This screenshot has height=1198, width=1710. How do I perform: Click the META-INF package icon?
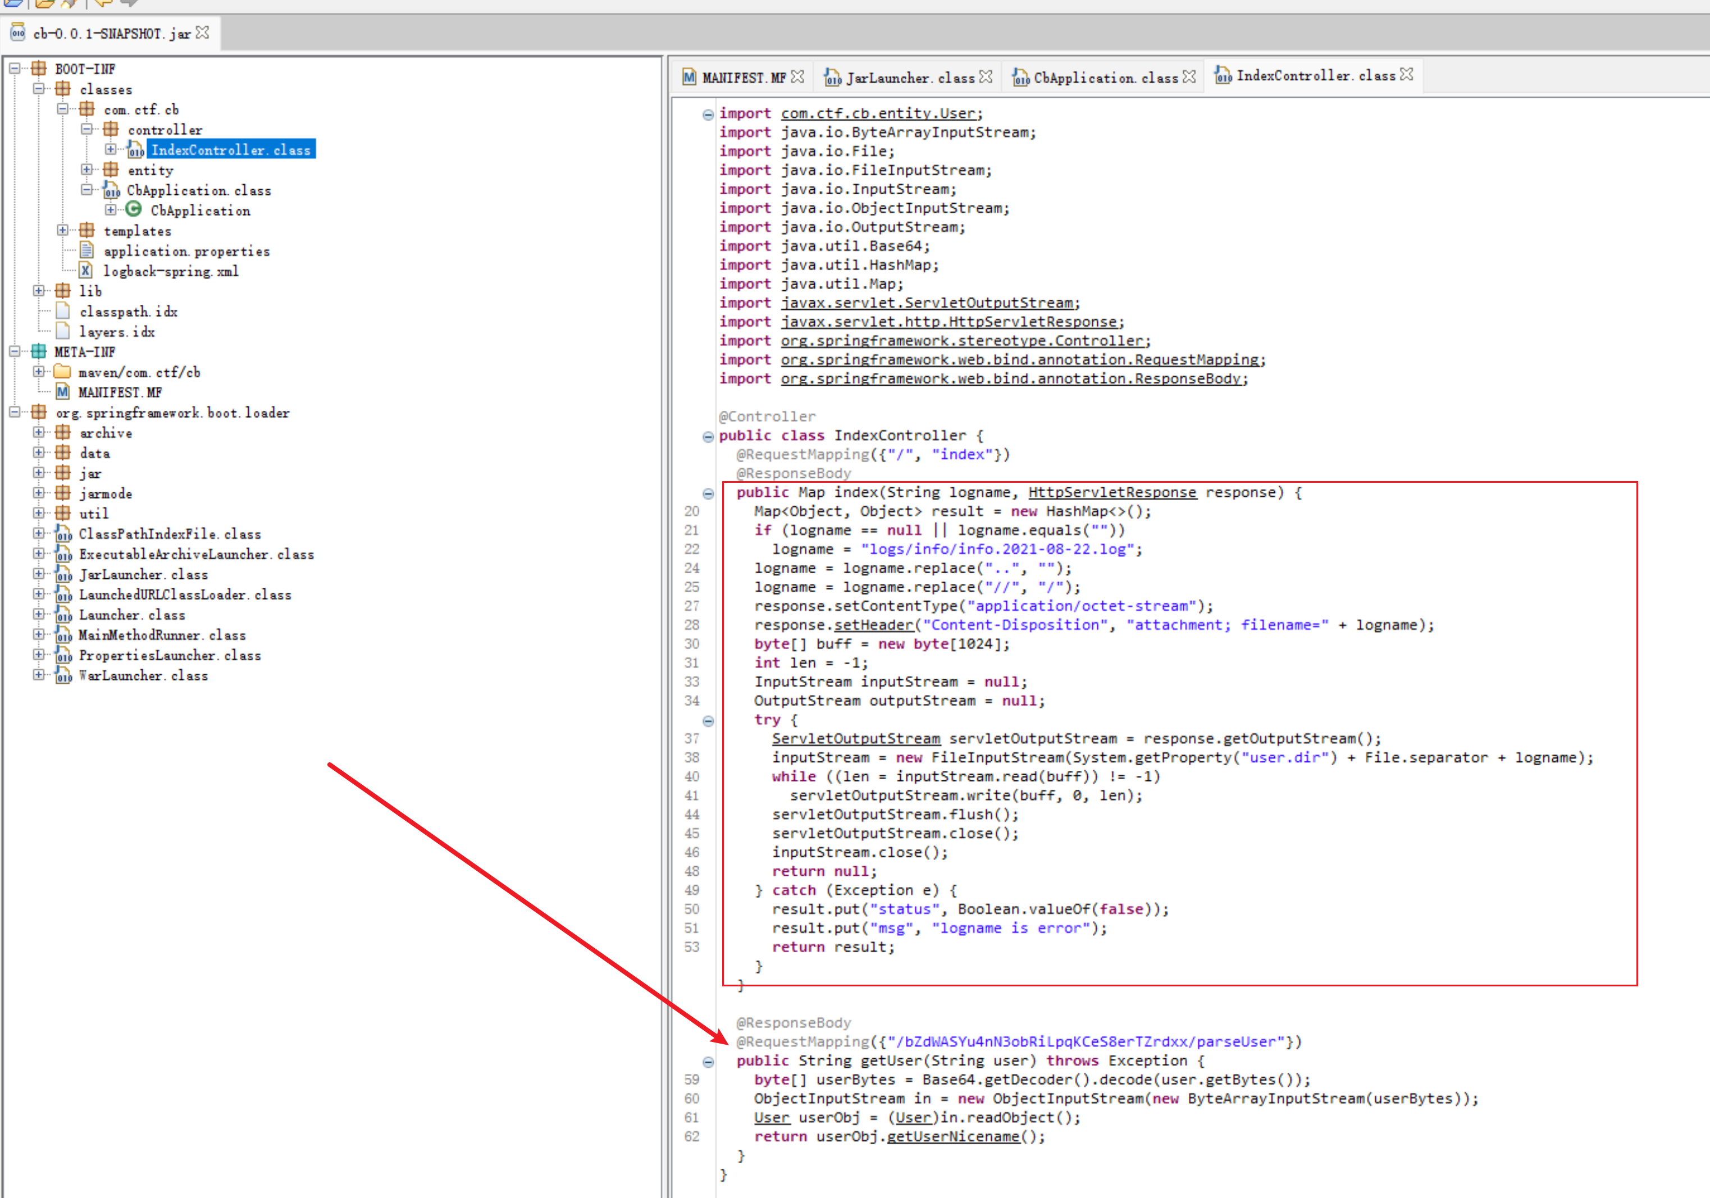pos(39,351)
